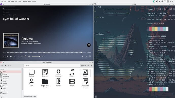This screenshot has width=175, height=98.
Task: Click the Home location bar in Dolphin
Action: tap(52, 66)
